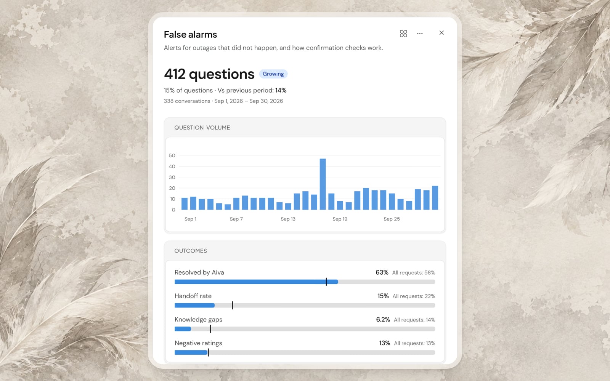
Task: Select the QUESTION VOLUME section header
Action: click(202, 128)
